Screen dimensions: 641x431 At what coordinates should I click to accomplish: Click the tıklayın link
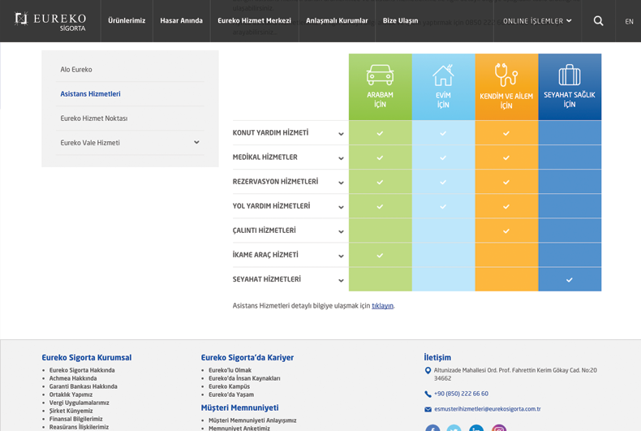click(x=382, y=306)
